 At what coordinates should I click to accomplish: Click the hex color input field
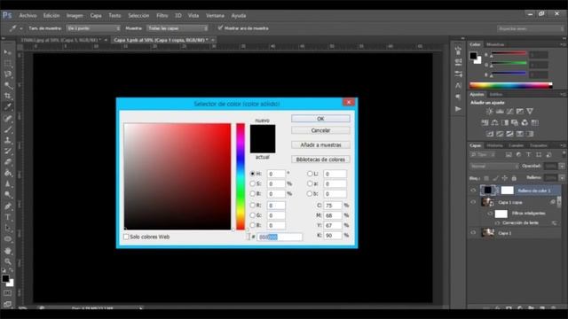click(280, 237)
